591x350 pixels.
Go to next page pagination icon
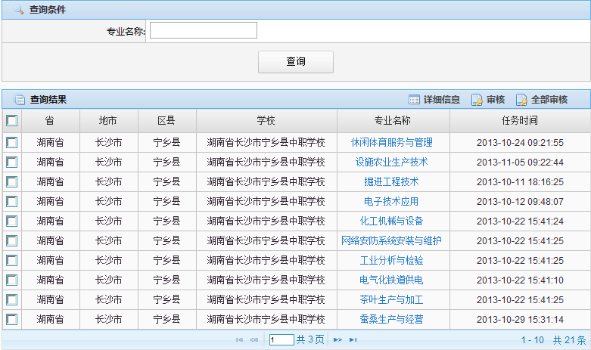click(x=337, y=340)
